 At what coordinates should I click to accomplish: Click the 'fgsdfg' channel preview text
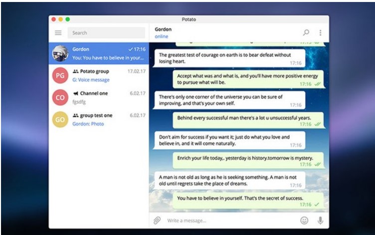pyautogui.click(x=79, y=102)
